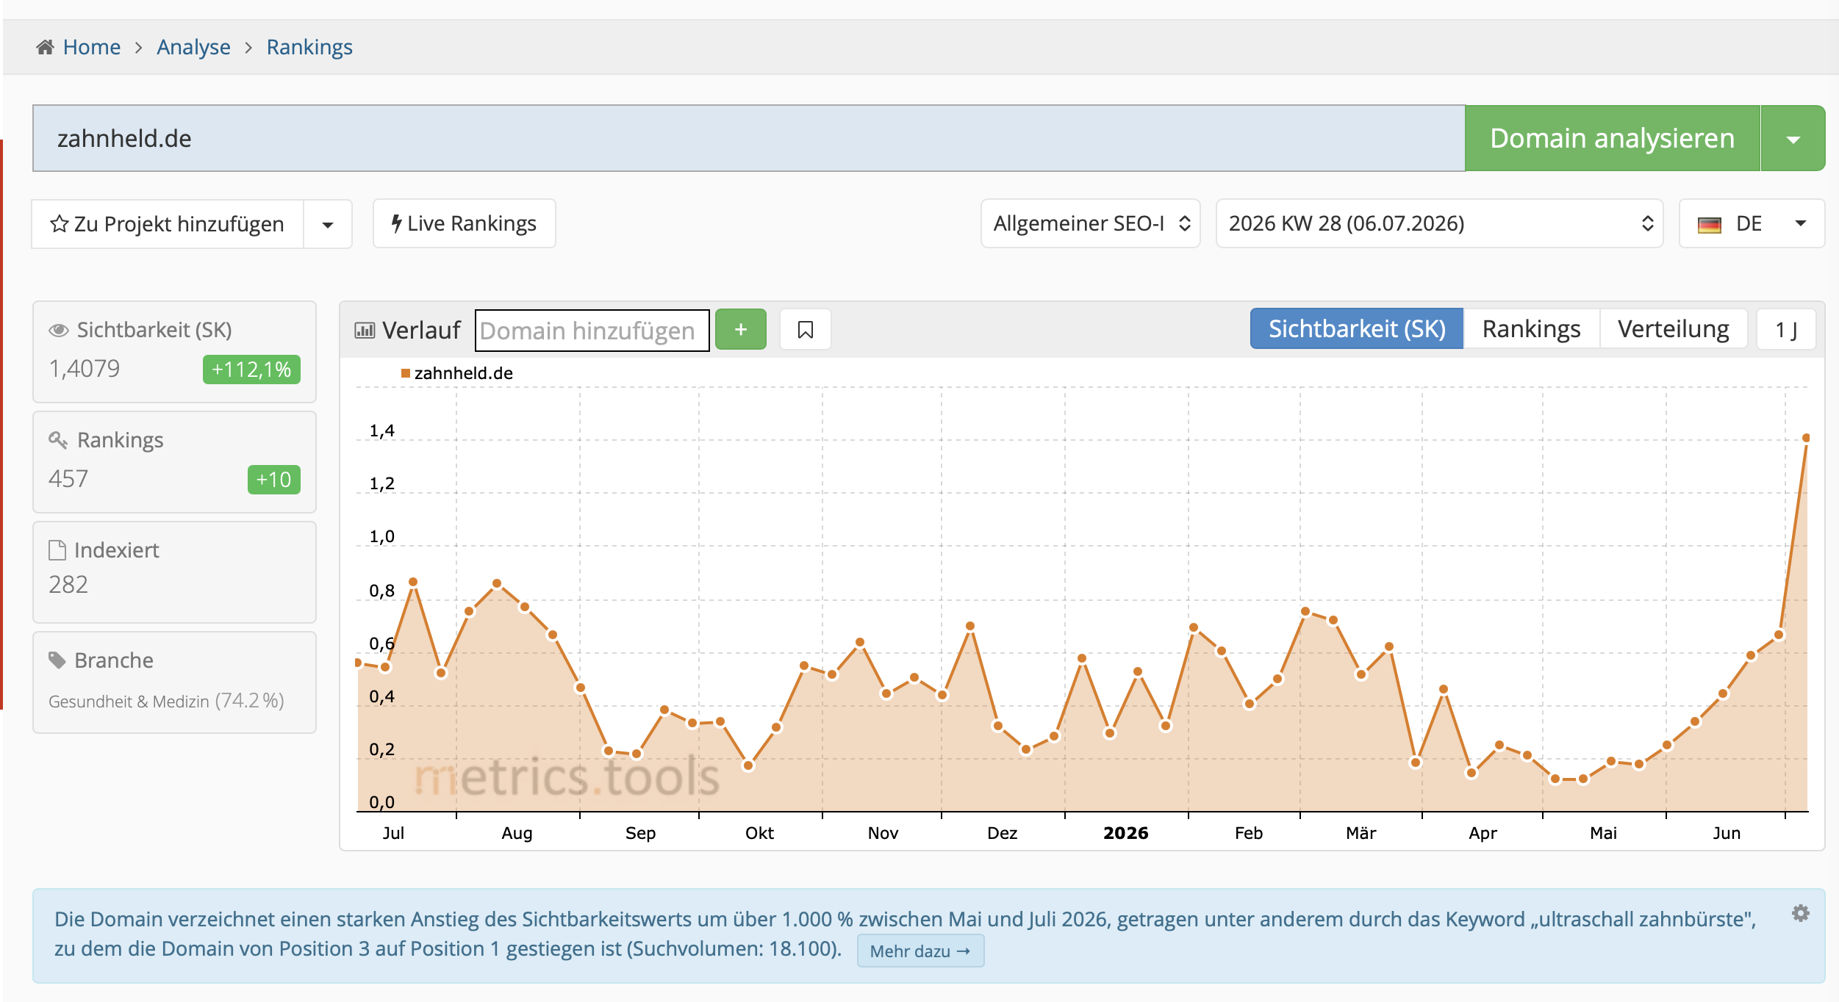Open the Analyse breadcrumb link
Screen dimensions: 1839x1002
point(193,47)
